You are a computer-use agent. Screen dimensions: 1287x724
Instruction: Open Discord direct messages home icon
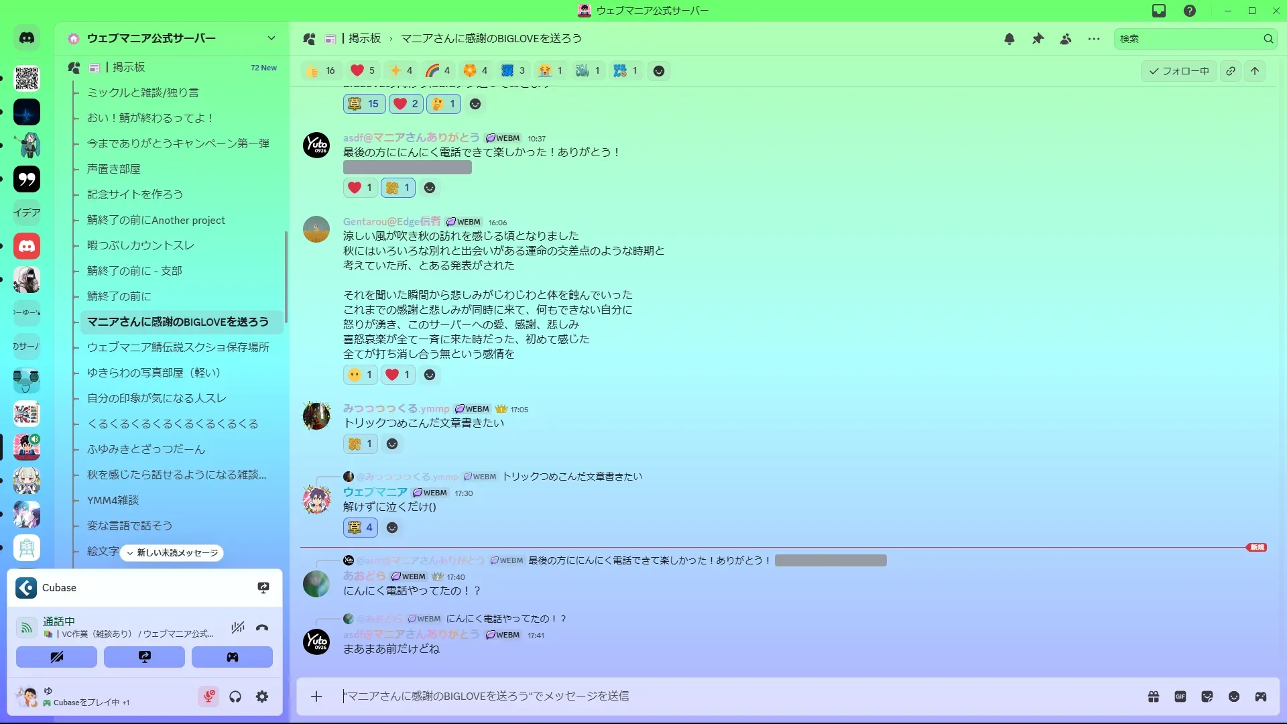[27, 38]
